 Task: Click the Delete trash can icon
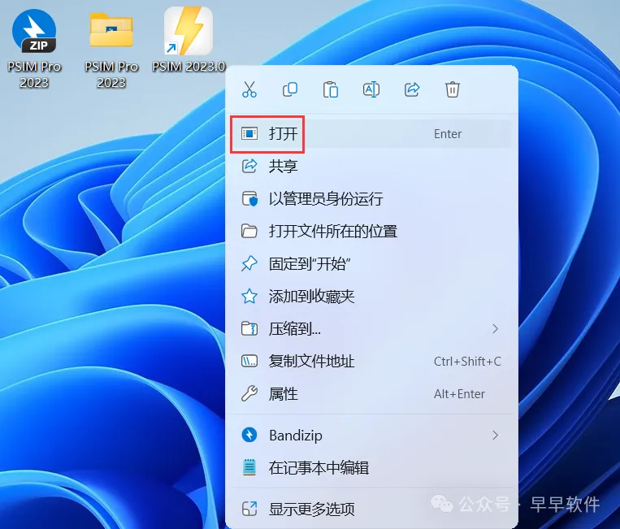click(453, 89)
